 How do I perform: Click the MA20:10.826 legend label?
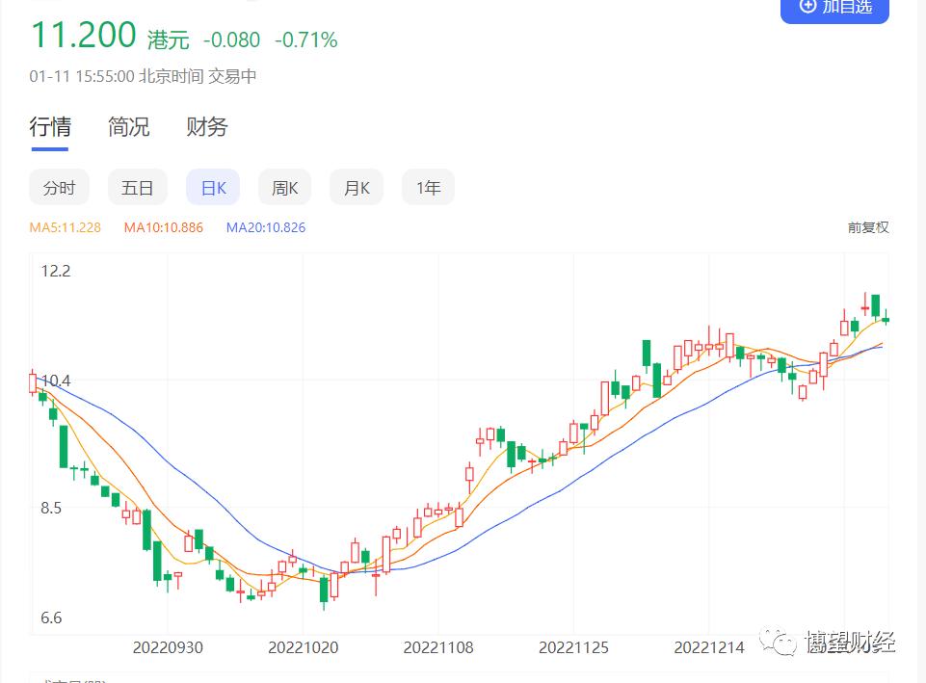coord(266,227)
